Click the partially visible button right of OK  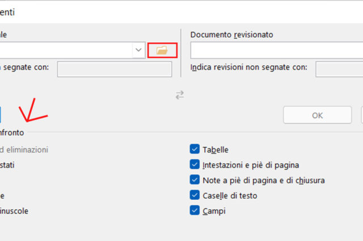point(362,115)
